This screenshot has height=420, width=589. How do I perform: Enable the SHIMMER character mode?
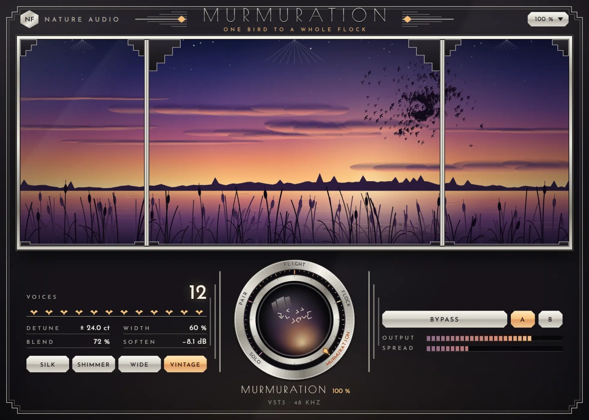[94, 364]
